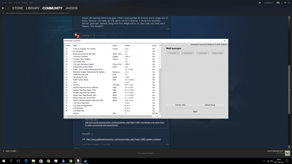Open Windows Action Center notifications

[x=287, y=161]
